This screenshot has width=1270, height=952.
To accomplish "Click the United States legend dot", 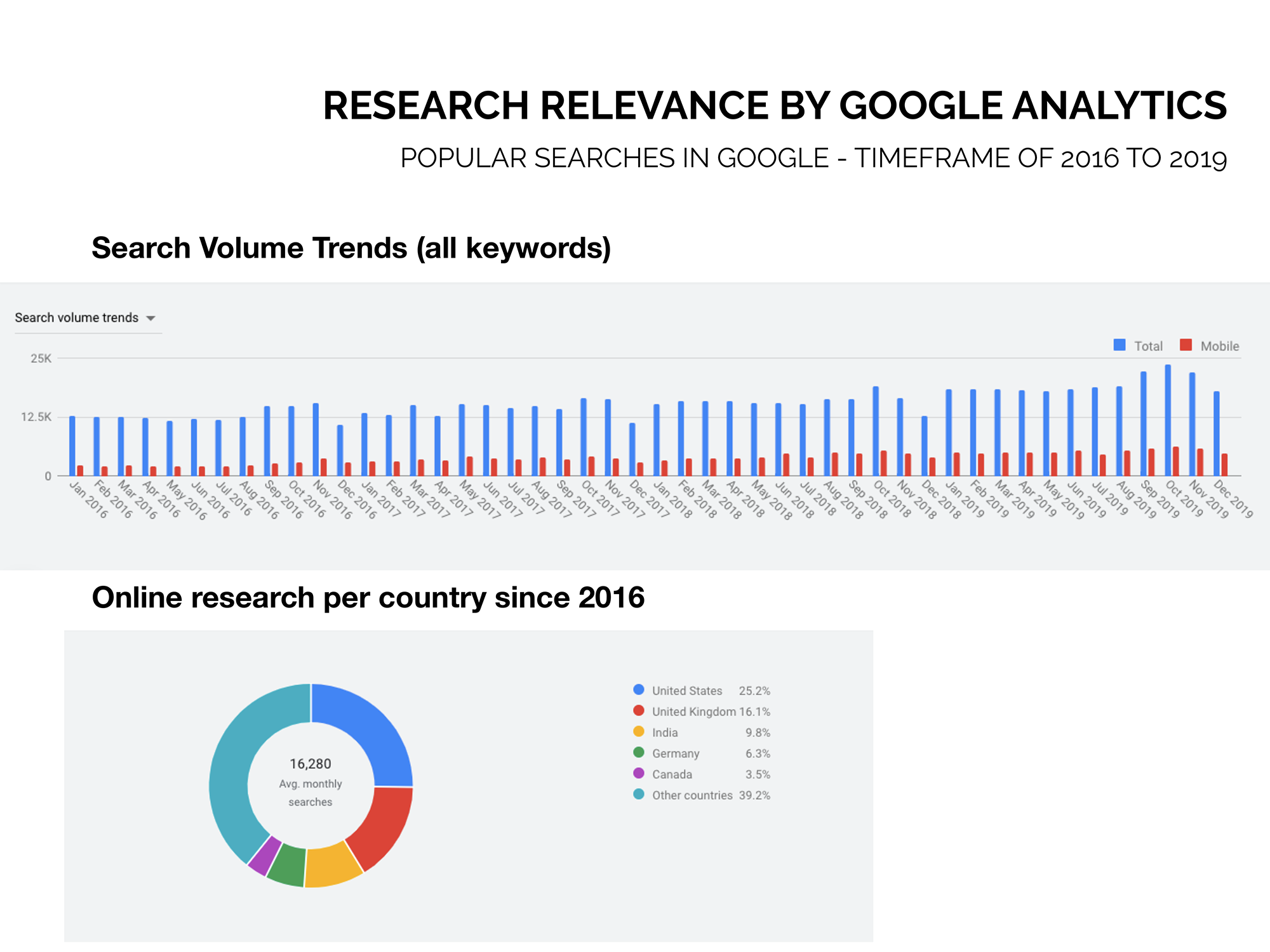I will point(639,690).
